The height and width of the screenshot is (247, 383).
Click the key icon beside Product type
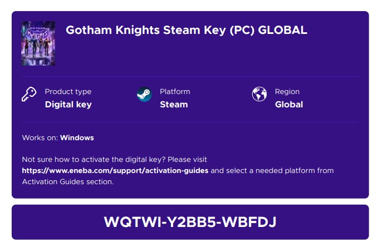[29, 94]
